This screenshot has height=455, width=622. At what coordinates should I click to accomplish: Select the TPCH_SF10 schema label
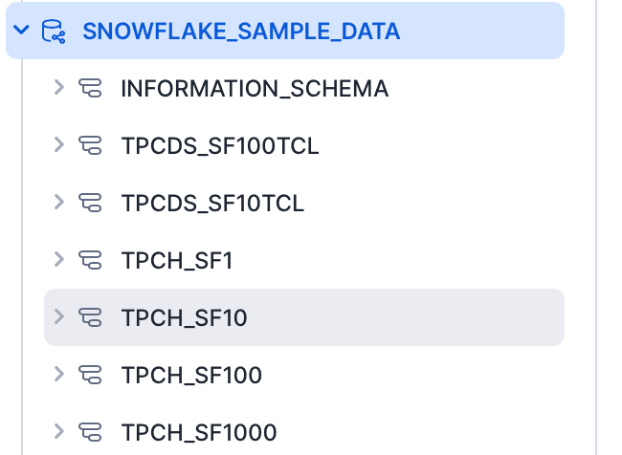184,317
